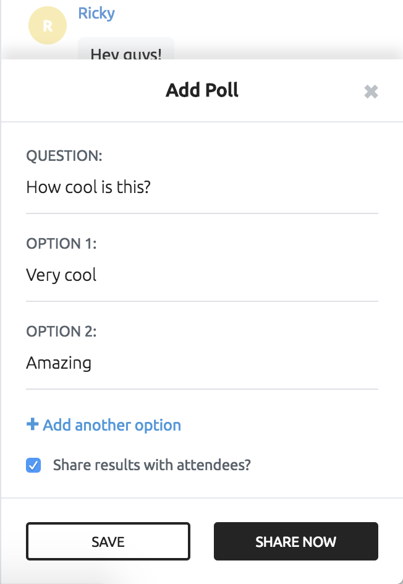Image resolution: width=403 pixels, height=584 pixels.
Task: Click the QUESTION: label
Action: pos(64,155)
